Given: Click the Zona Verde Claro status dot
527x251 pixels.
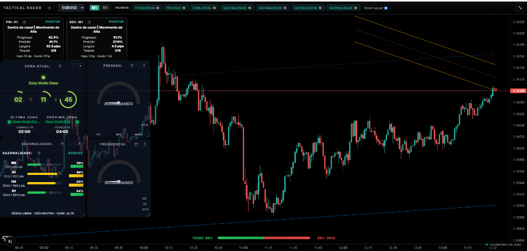Looking at the screenshot, I should (43, 78).
